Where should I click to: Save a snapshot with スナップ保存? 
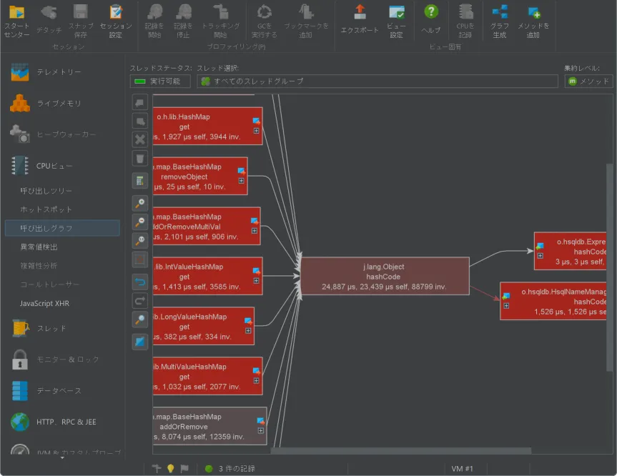81,21
